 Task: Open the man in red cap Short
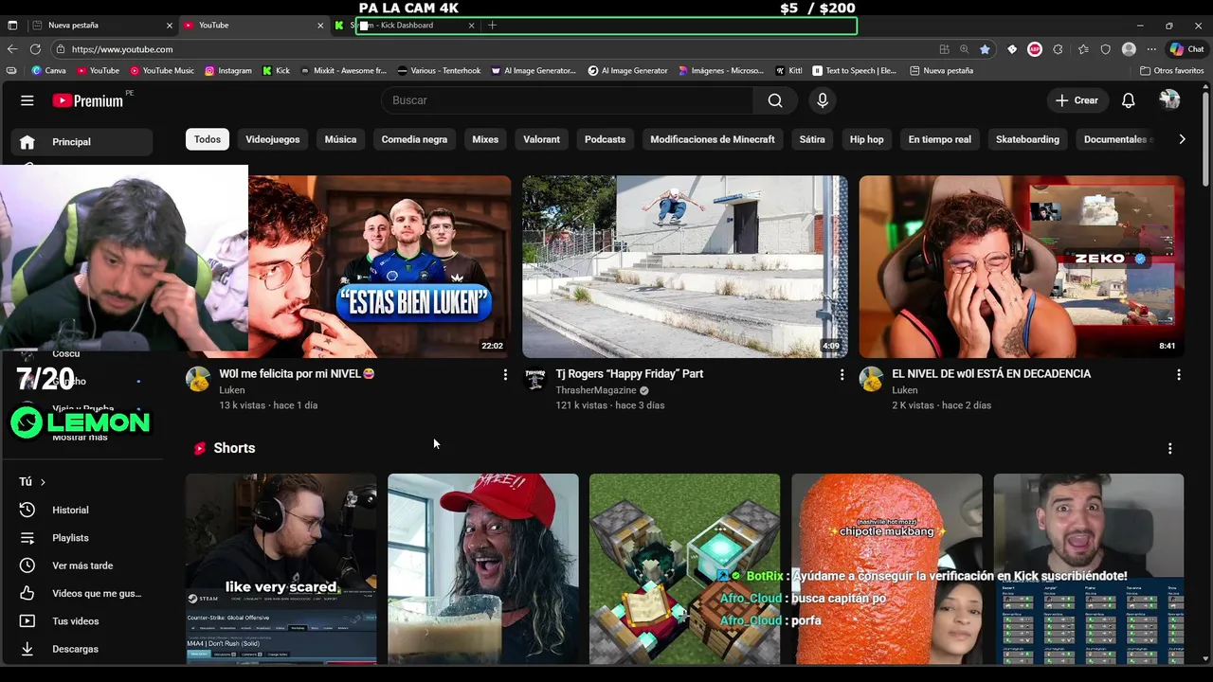point(483,568)
